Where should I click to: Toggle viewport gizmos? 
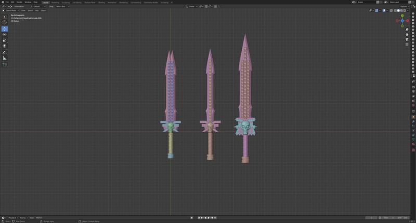pos(376,10)
